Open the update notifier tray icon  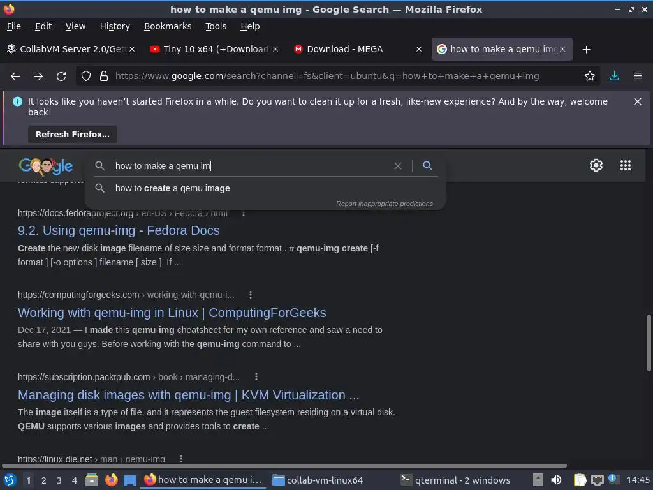point(614,479)
